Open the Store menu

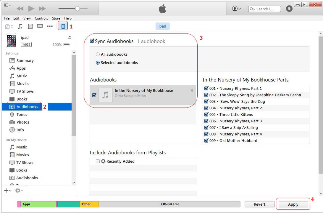coord(56,18)
